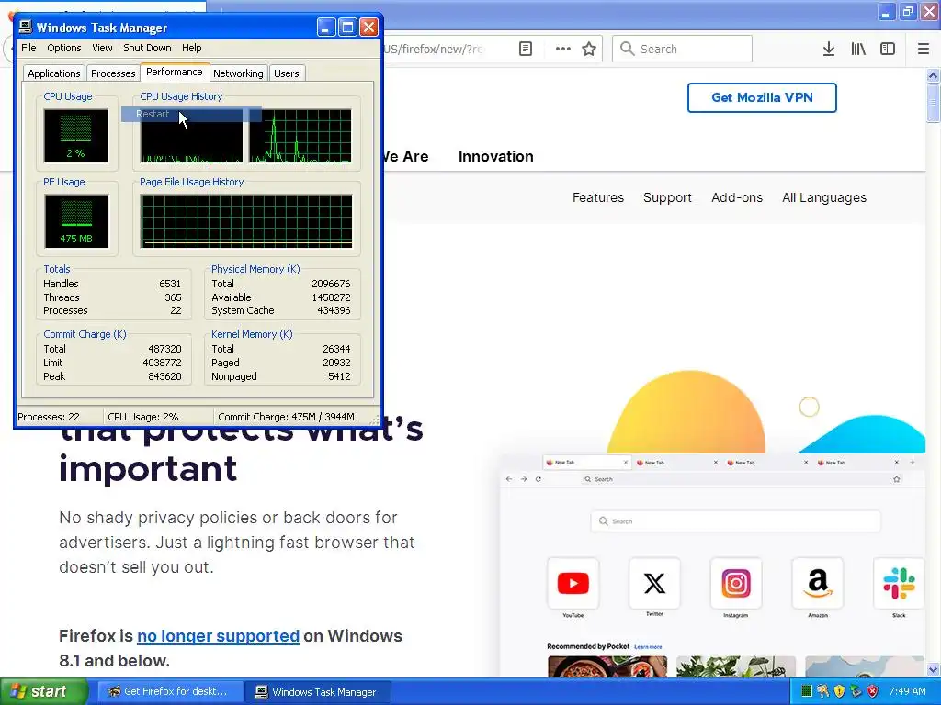Open the All Languages link
This screenshot has width=941, height=705.
[824, 197]
